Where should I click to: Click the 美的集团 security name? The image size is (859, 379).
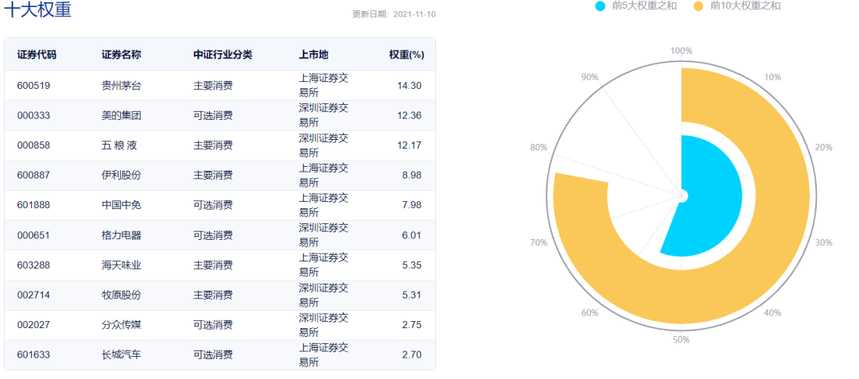click(x=122, y=115)
